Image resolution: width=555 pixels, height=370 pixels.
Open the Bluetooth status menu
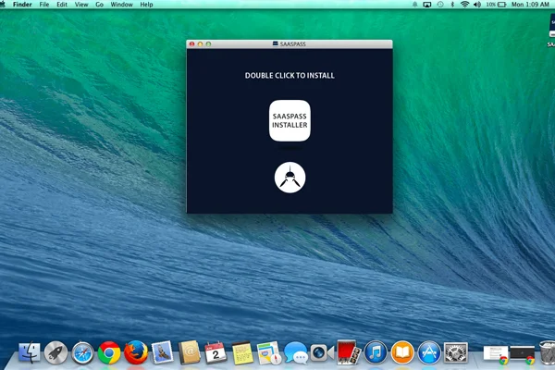point(452,5)
